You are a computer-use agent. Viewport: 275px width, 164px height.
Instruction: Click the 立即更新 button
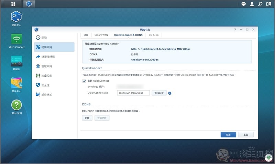pyautogui.click(x=102, y=118)
